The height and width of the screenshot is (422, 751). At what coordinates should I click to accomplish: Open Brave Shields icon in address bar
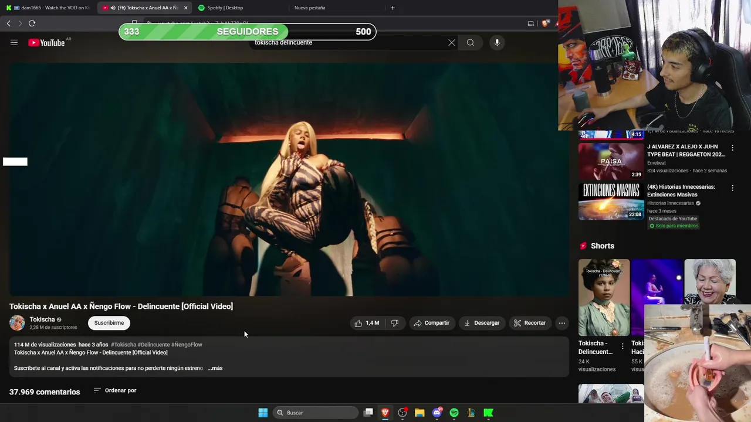point(545,23)
